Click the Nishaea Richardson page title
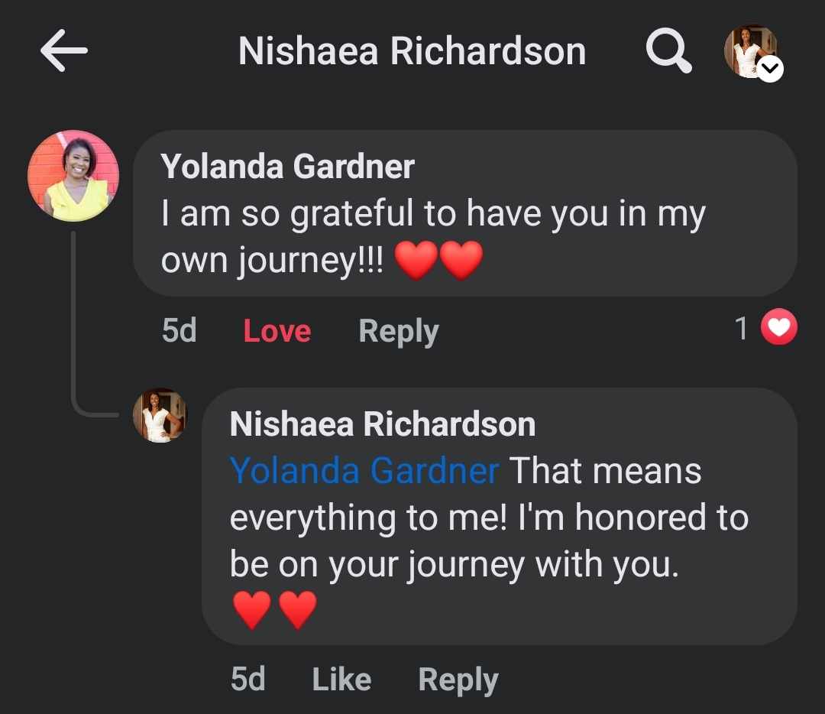825x714 pixels. pyautogui.click(x=412, y=51)
